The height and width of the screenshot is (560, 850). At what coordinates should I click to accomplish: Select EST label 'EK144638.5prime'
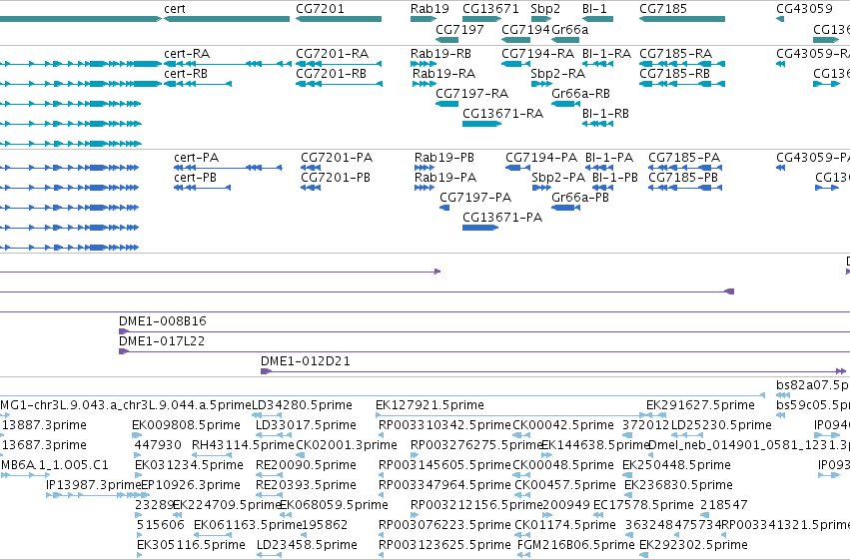595,446
